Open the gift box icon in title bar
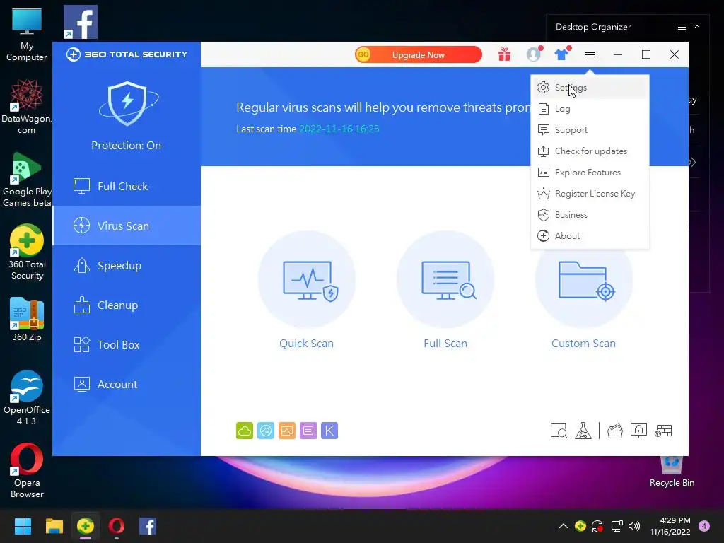The width and height of the screenshot is (724, 543). pyautogui.click(x=504, y=54)
